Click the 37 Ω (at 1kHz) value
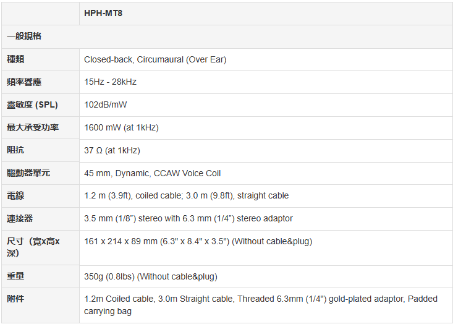453x324 pixels. tap(112, 150)
